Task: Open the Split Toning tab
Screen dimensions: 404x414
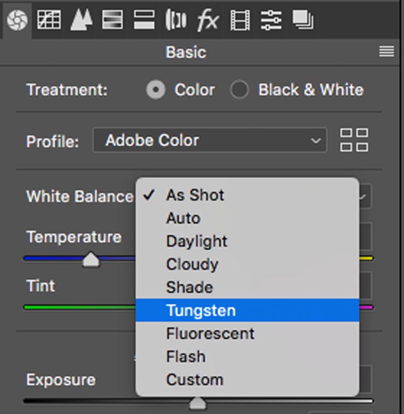Action: click(144, 20)
